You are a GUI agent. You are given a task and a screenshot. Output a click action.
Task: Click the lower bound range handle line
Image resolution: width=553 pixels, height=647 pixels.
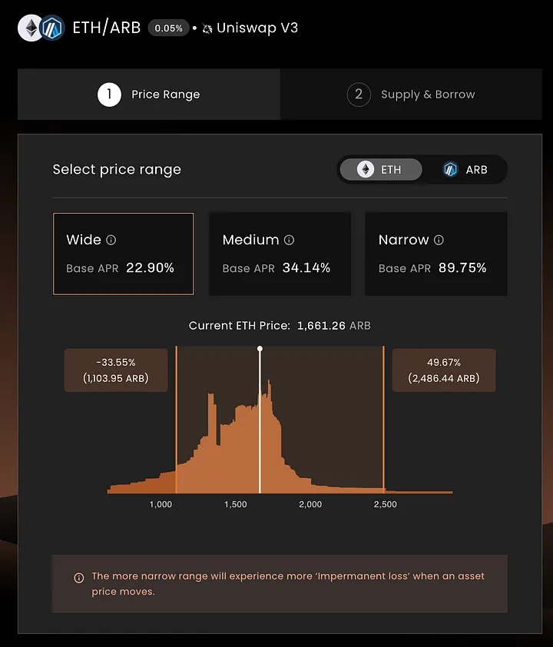(177, 420)
